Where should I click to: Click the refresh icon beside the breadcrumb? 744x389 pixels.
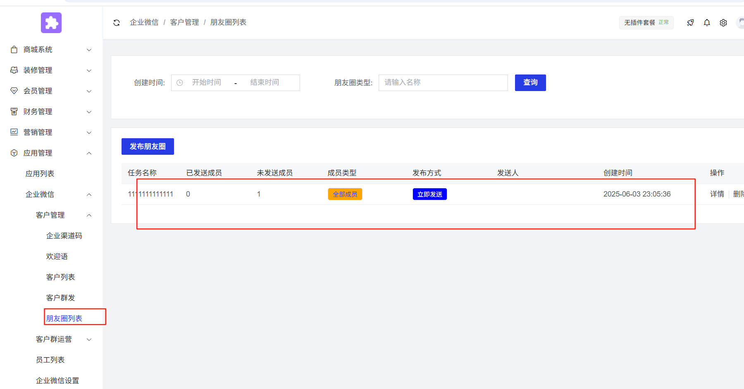tap(117, 22)
